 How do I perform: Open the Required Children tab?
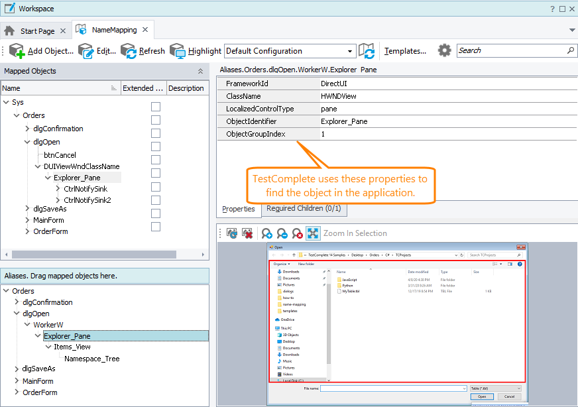pos(304,209)
